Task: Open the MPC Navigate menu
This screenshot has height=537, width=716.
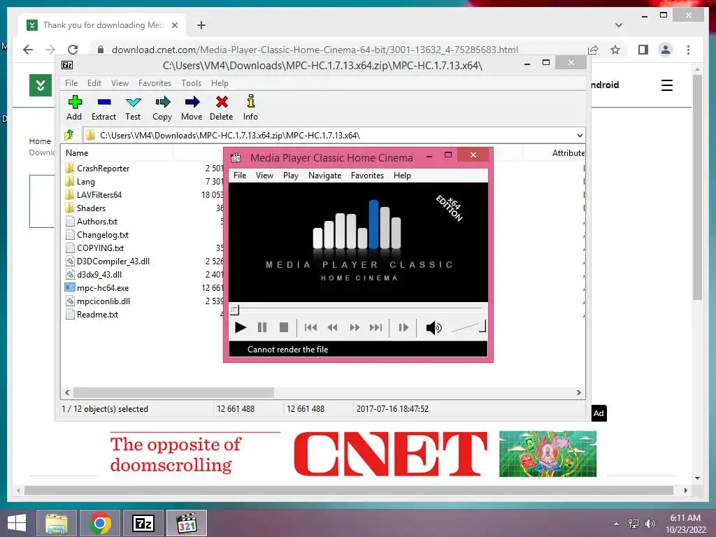Action: pos(324,176)
